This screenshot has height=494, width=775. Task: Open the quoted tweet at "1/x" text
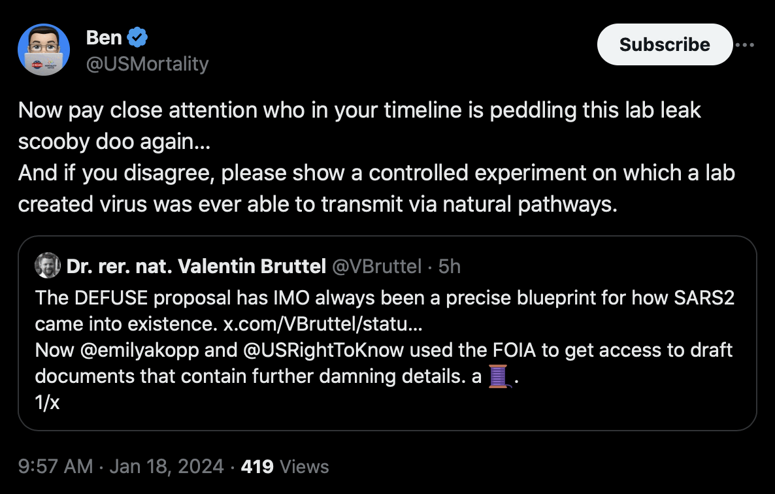click(47, 403)
